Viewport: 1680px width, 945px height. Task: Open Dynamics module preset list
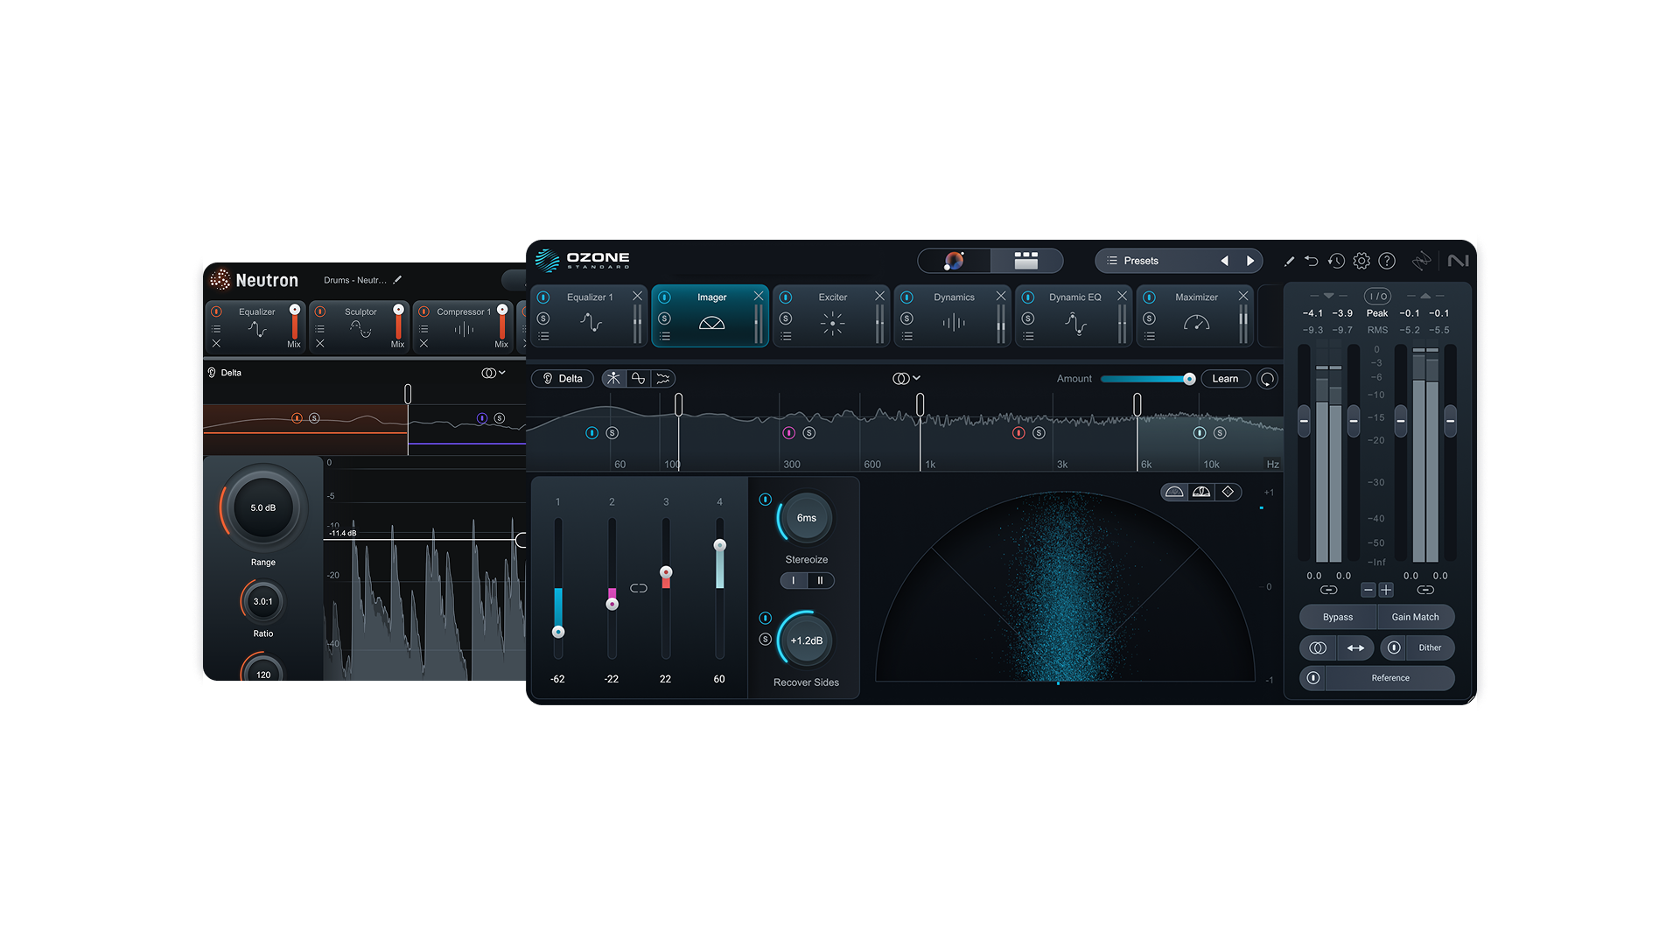click(906, 336)
